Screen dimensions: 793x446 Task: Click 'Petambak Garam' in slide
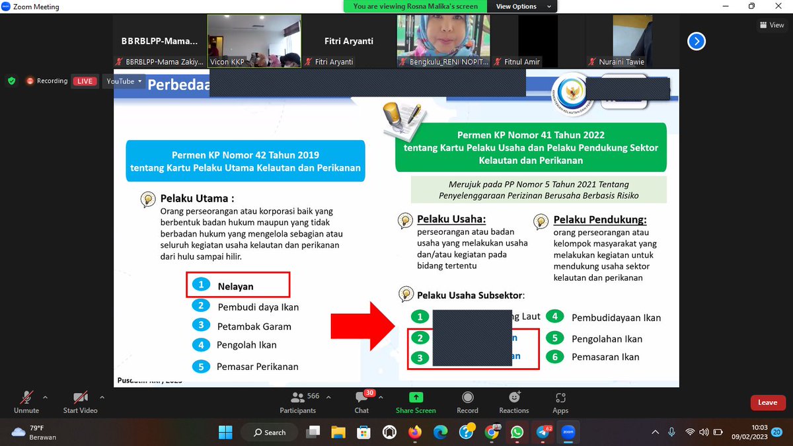(x=254, y=326)
